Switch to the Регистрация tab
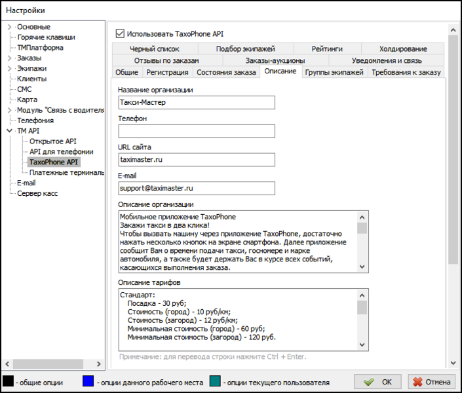Screen dimensions: 462x393 pyautogui.click(x=167, y=72)
